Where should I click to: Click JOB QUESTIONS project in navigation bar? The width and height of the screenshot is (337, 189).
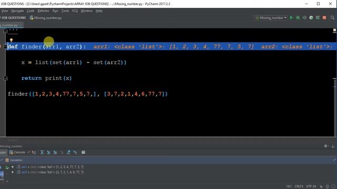pyautogui.click(x=13, y=18)
